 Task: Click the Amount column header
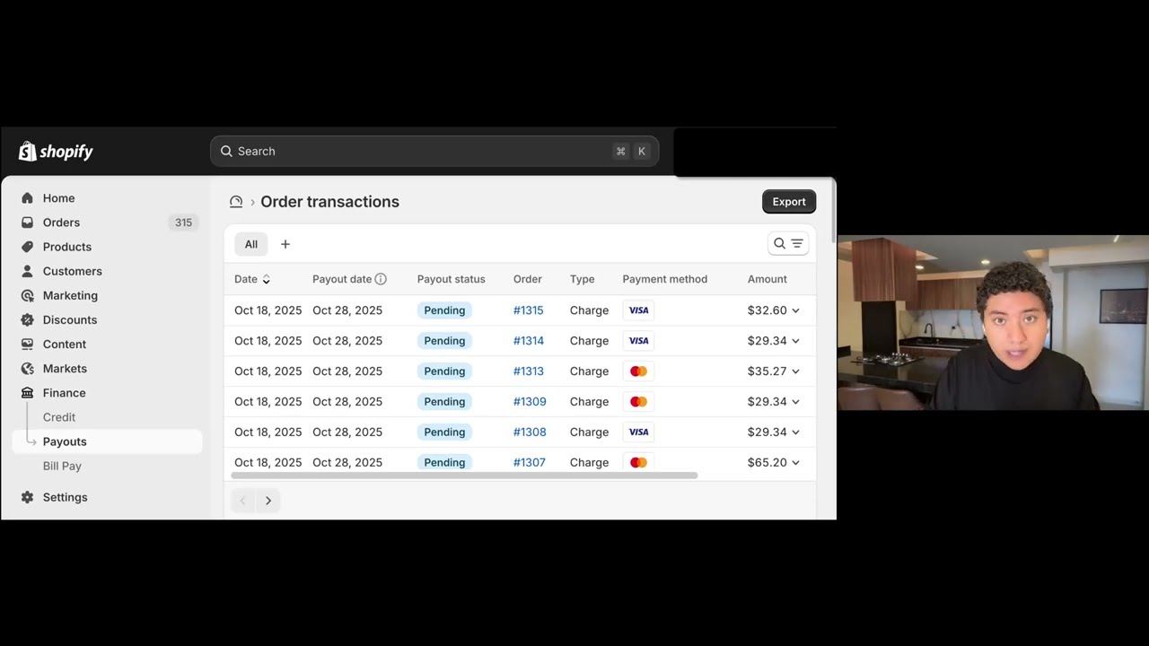[767, 279]
